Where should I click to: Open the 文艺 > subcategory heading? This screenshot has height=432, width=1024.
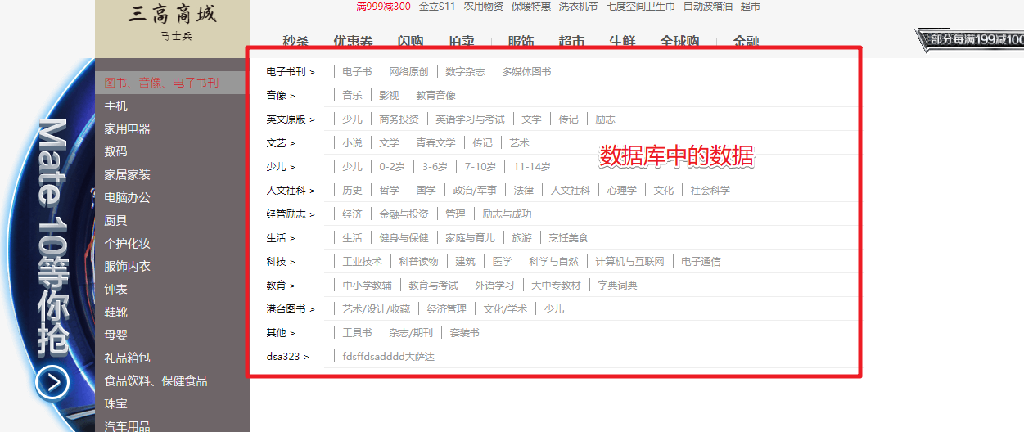281,143
